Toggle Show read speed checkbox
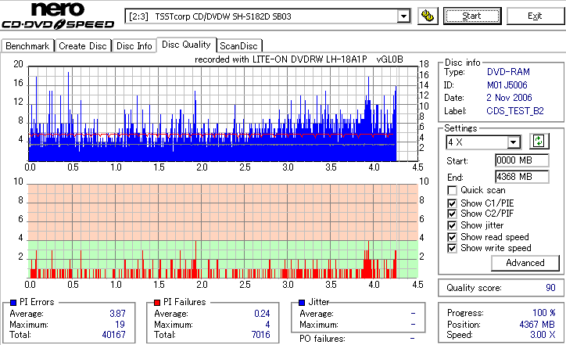 point(452,237)
